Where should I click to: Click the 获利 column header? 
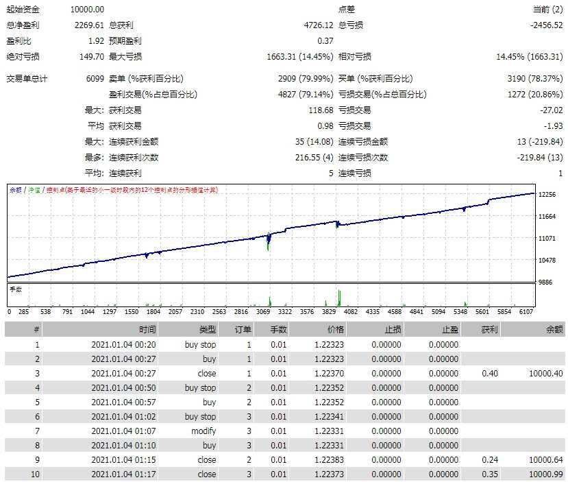click(471, 330)
